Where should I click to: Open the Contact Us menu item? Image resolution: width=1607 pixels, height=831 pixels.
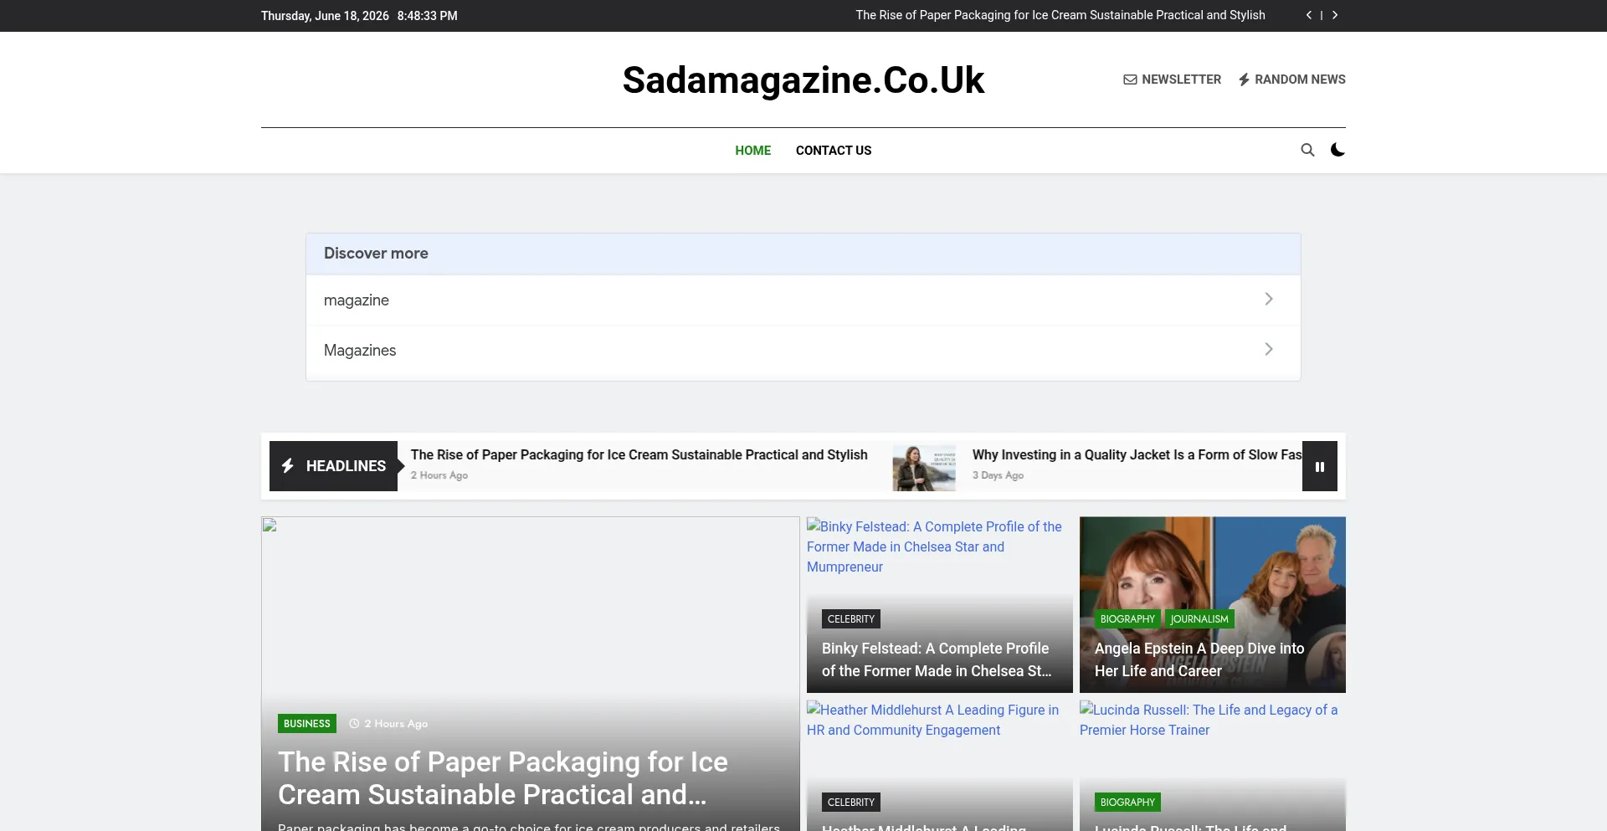click(x=834, y=151)
